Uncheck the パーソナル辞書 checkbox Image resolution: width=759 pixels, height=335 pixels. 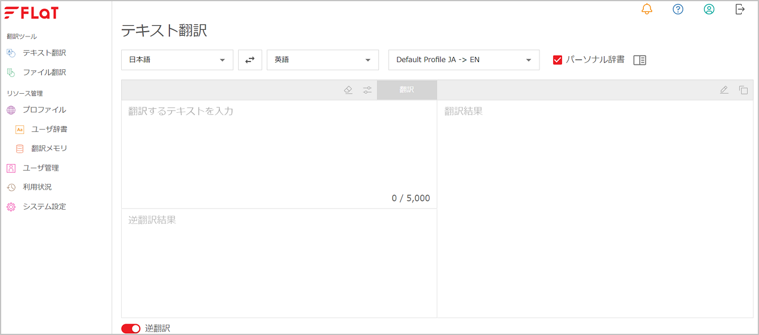click(x=558, y=60)
